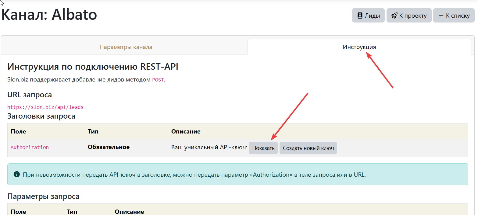Click the list icon for К списку
This screenshot has width=478, height=215.
(441, 16)
